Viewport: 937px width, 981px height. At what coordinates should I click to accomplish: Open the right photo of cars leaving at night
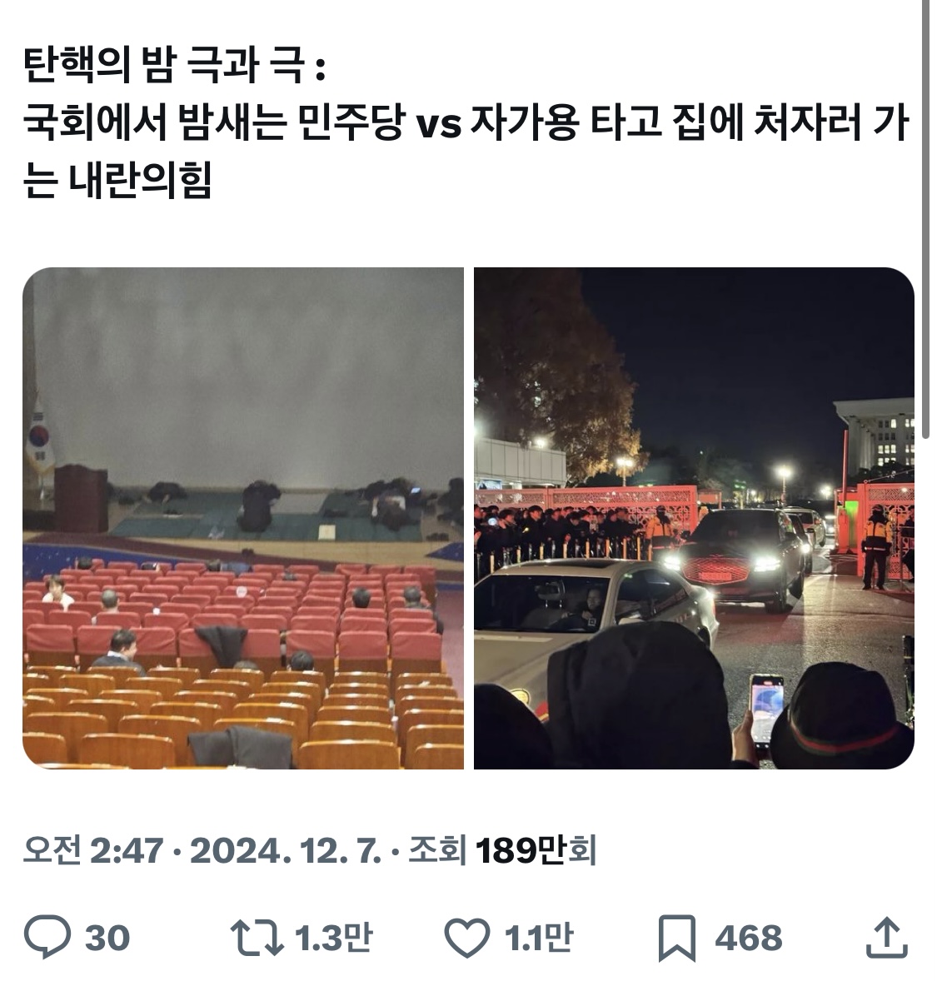[x=694, y=518]
